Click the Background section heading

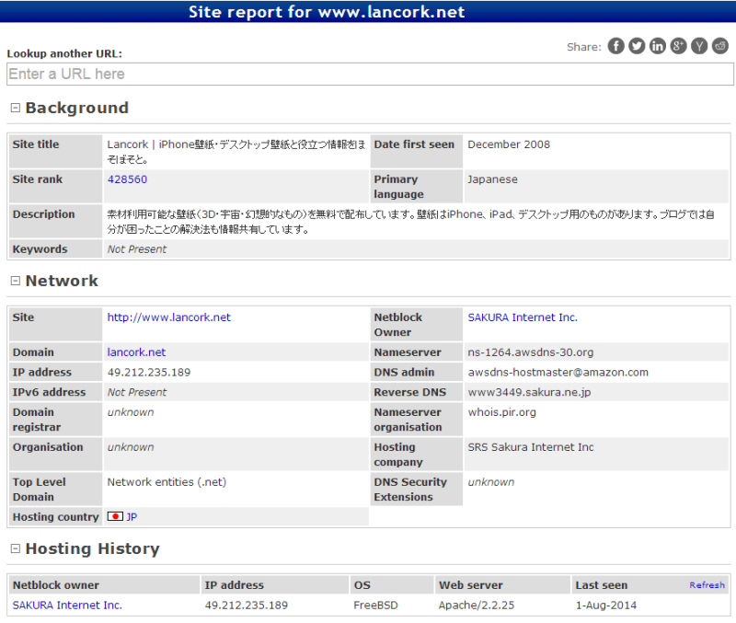pos(77,108)
